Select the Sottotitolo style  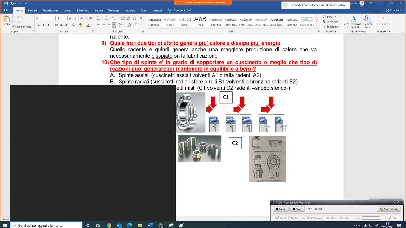tap(216, 22)
